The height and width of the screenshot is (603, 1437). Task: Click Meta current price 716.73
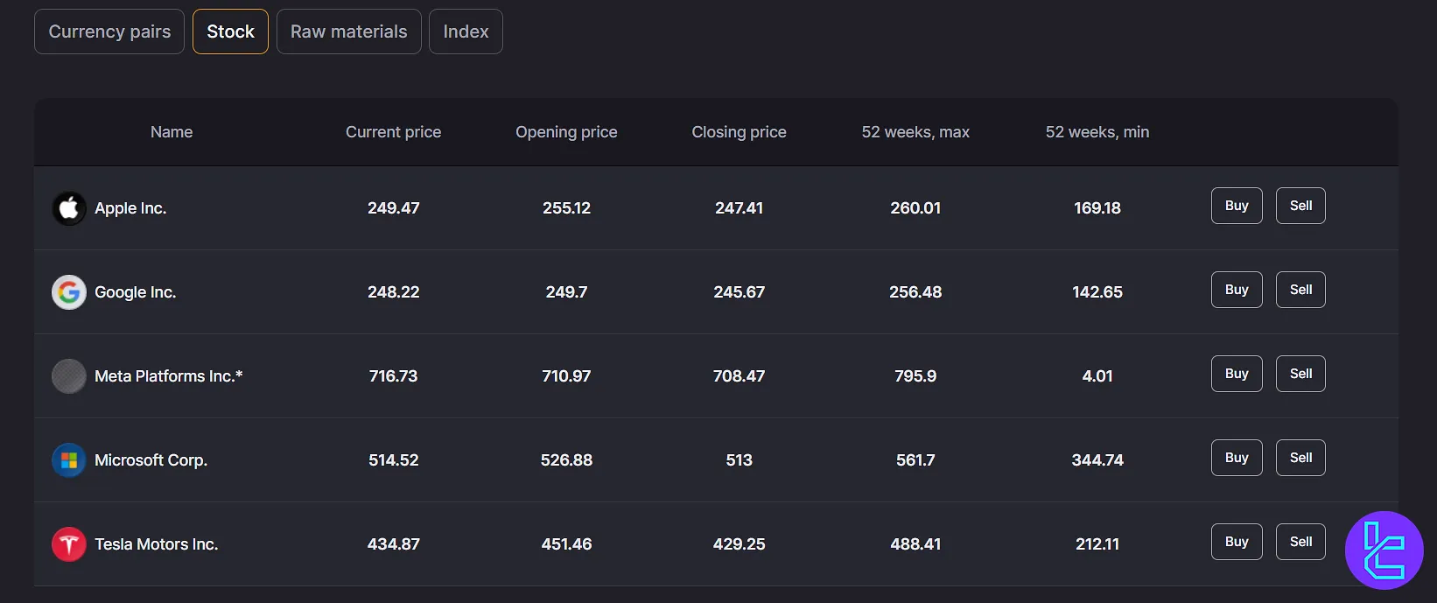pyautogui.click(x=394, y=376)
